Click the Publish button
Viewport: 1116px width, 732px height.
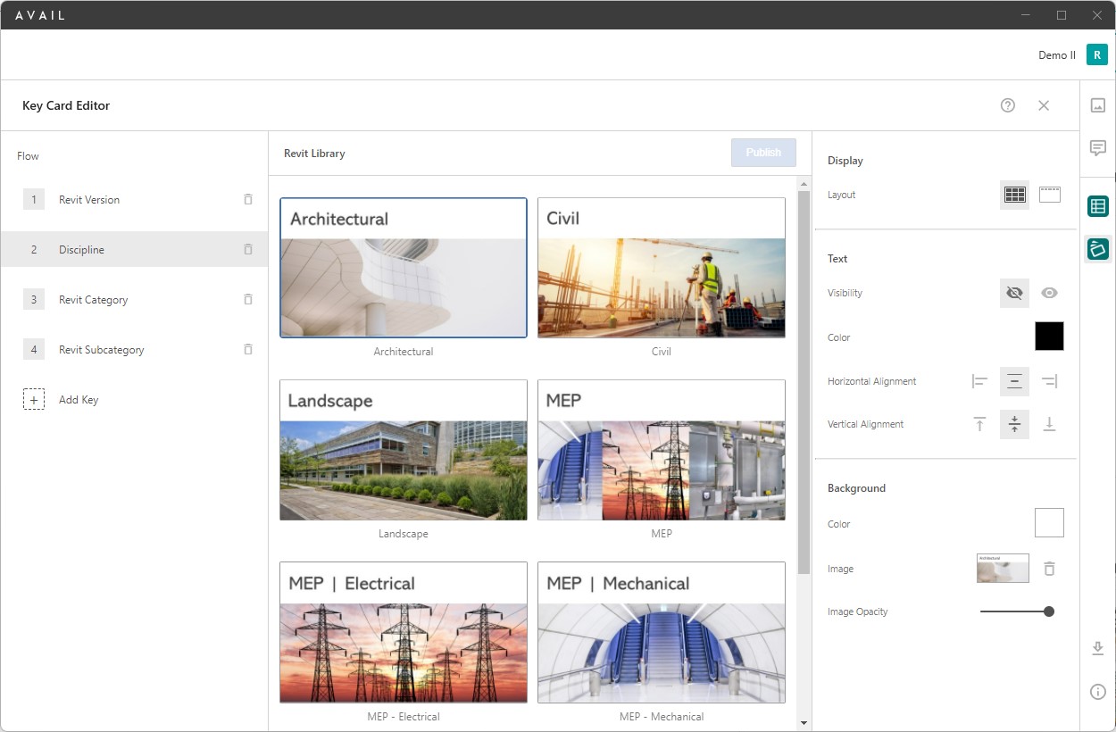(763, 153)
